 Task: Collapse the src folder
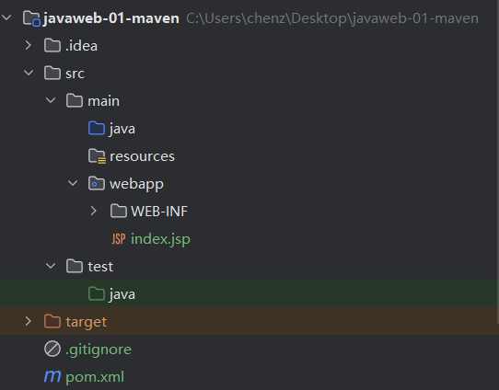pyautogui.click(x=29, y=73)
